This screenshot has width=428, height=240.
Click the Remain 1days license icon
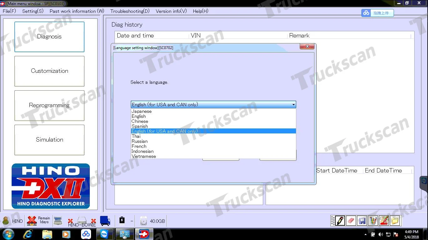pos(32,221)
